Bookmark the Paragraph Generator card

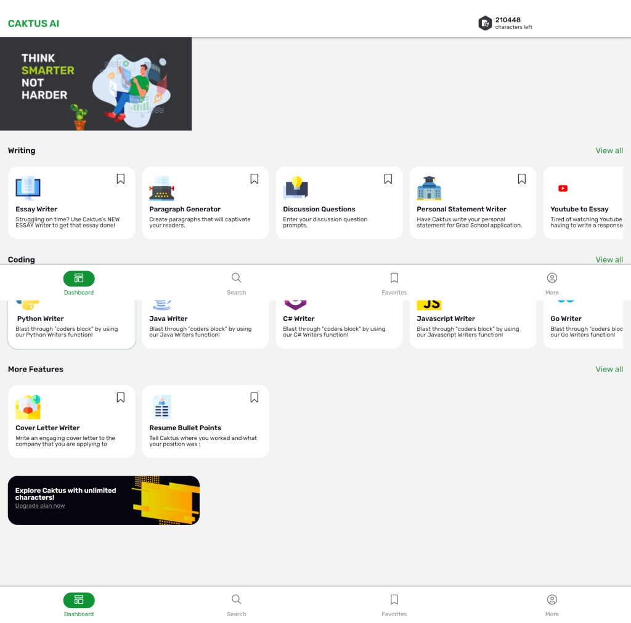[254, 179]
